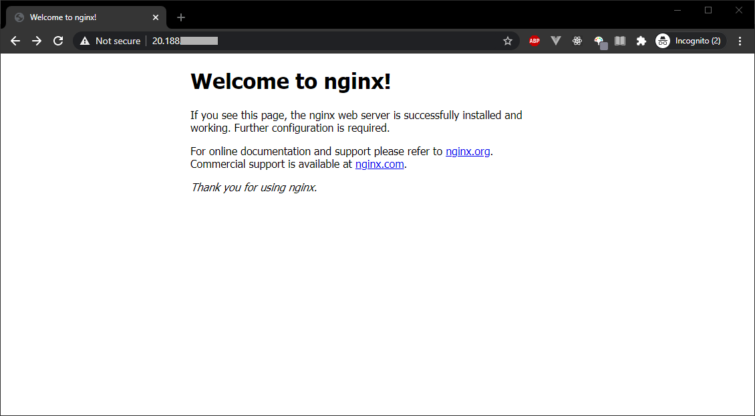Viewport: 755px width, 416px height.
Task: Open the book reader extension icon
Action: 619,41
